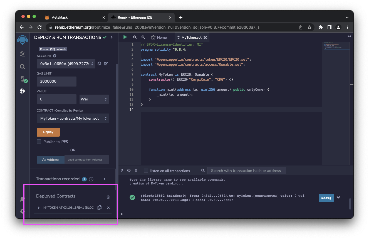Remove the MYTOKEN deployed contract instance

(x=108, y=208)
